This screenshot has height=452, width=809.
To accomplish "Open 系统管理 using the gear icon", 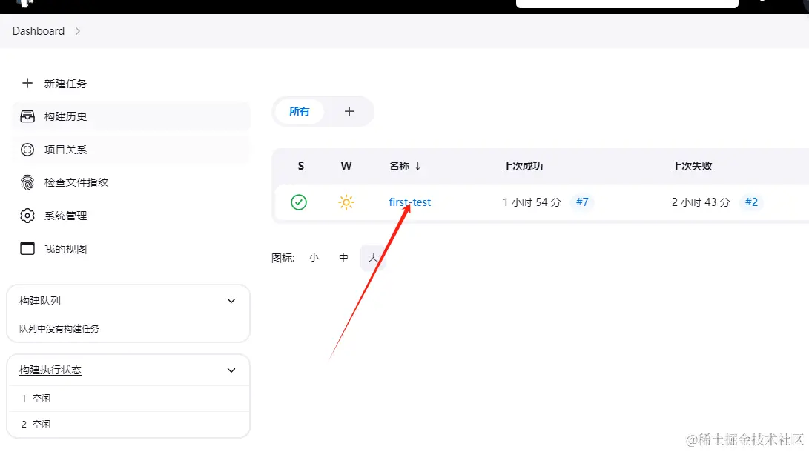I will (x=27, y=216).
